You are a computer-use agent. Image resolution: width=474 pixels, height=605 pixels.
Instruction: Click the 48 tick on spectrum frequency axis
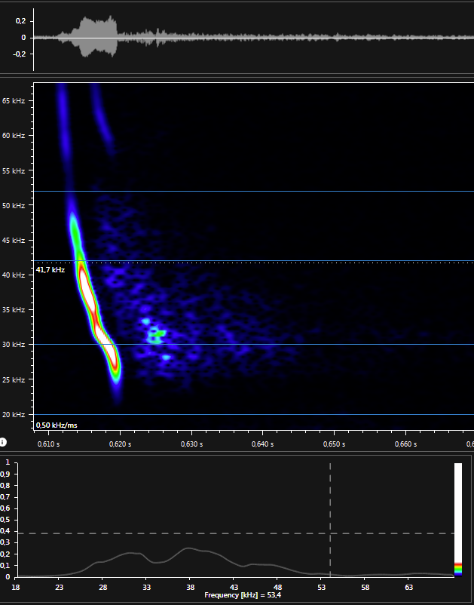point(277,586)
